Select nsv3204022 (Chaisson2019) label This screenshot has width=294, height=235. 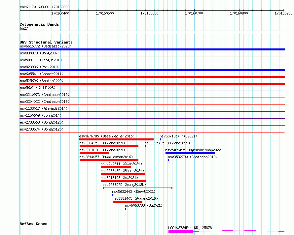point(45,102)
